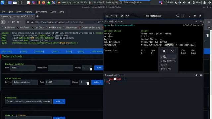Add terminal right in Tilix header

point(122,16)
